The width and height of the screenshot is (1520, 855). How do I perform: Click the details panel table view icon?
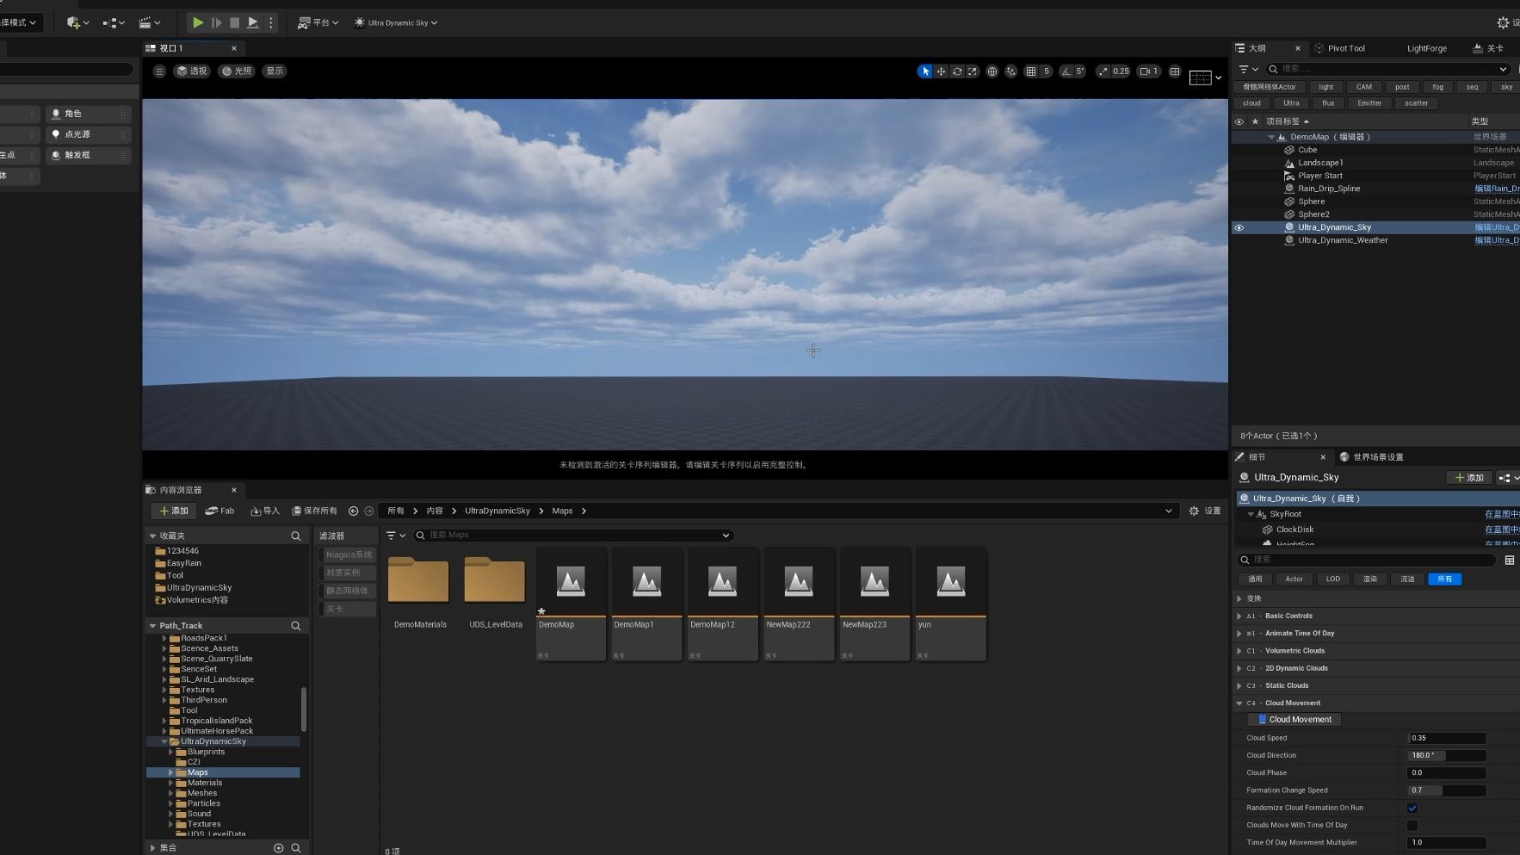(1509, 561)
